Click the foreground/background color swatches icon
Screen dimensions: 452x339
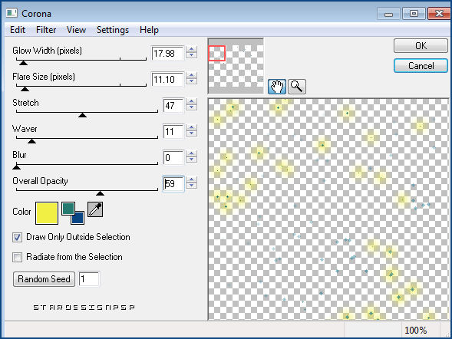click(x=73, y=213)
